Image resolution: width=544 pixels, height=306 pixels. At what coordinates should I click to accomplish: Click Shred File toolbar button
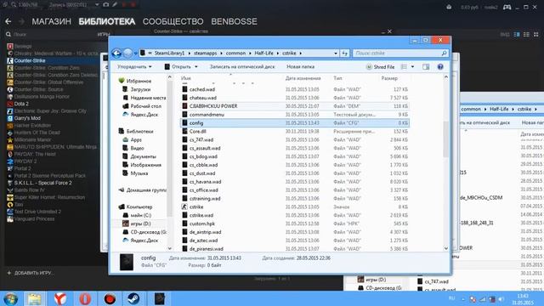pyautogui.click(x=380, y=67)
